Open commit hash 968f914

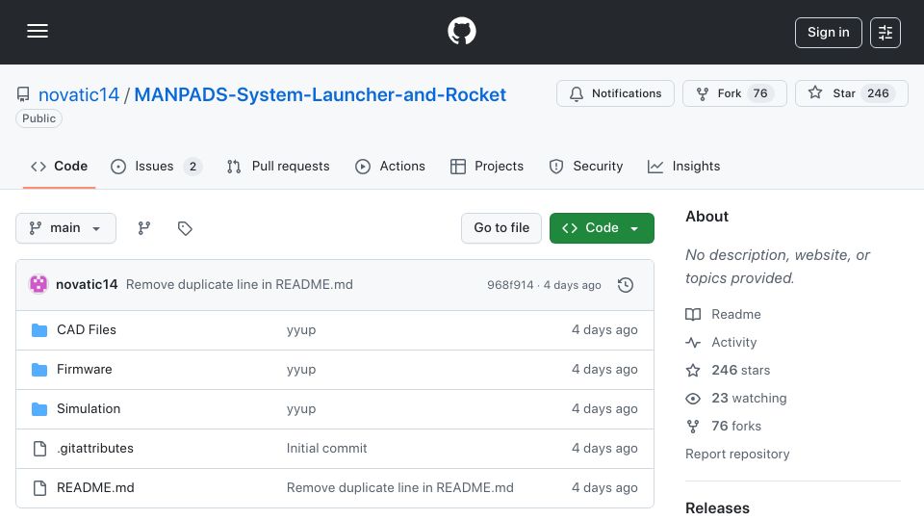510,285
